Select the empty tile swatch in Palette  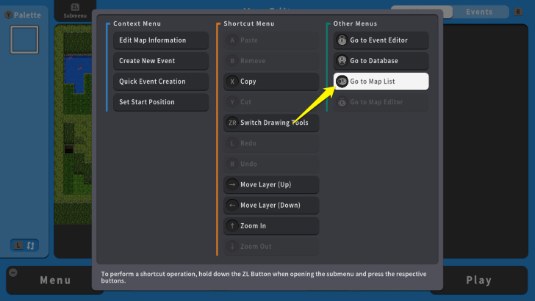click(x=24, y=40)
